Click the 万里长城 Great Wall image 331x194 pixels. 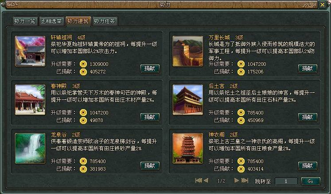188,51
